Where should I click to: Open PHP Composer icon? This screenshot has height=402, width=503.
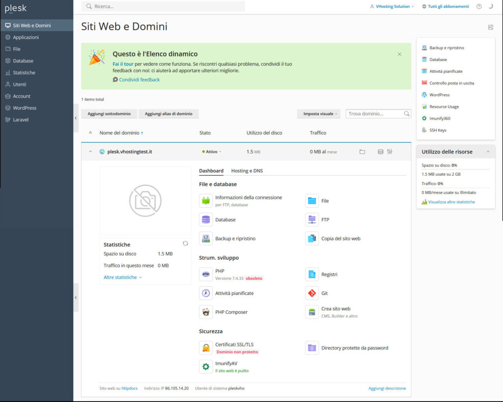click(206, 312)
